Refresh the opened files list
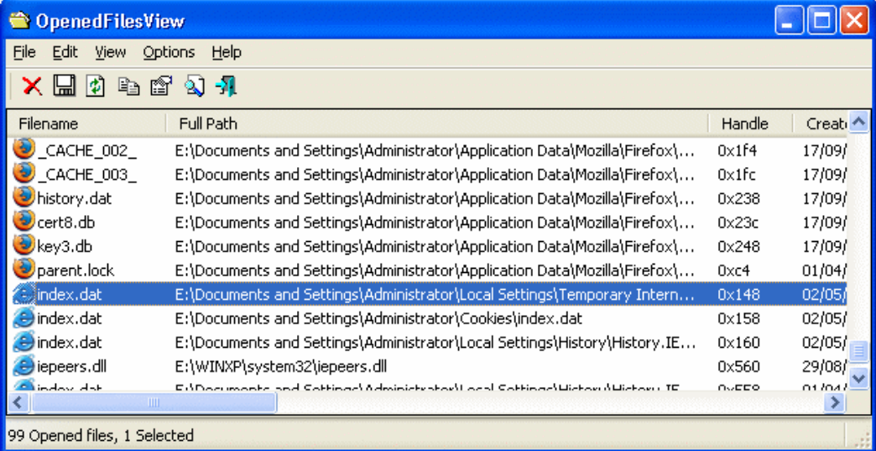 pos(96,86)
